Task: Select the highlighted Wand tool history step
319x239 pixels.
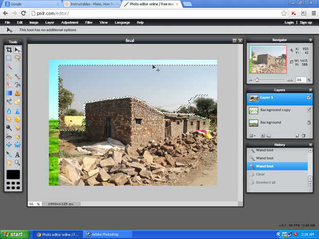Action: pyautogui.click(x=277, y=166)
